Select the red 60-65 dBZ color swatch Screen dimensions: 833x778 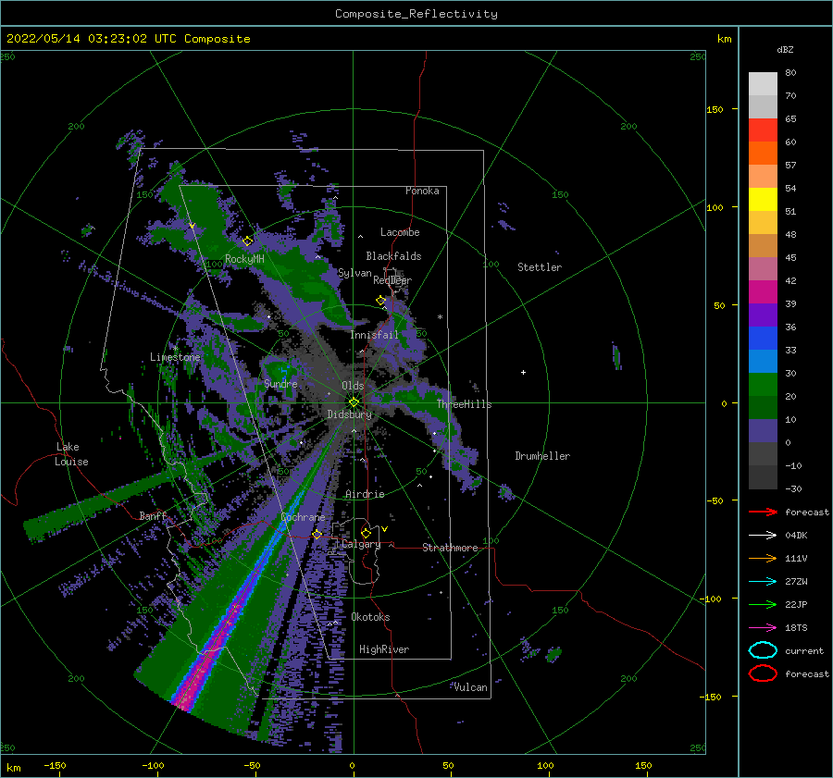point(763,130)
